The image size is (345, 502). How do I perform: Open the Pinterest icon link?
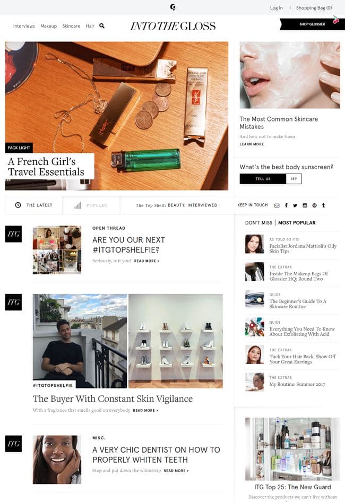315,205
